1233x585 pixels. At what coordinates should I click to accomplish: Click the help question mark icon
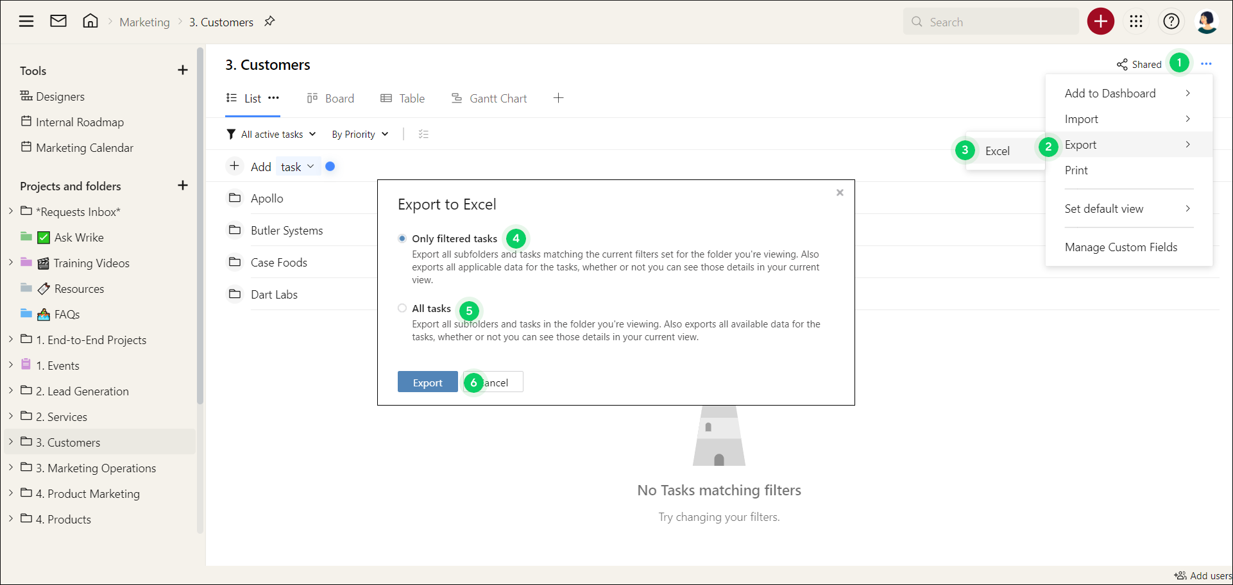[1171, 21]
